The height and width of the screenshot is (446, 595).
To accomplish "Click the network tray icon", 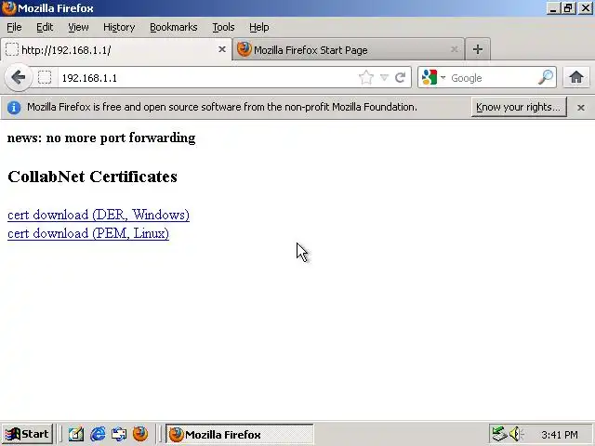I will [499, 434].
